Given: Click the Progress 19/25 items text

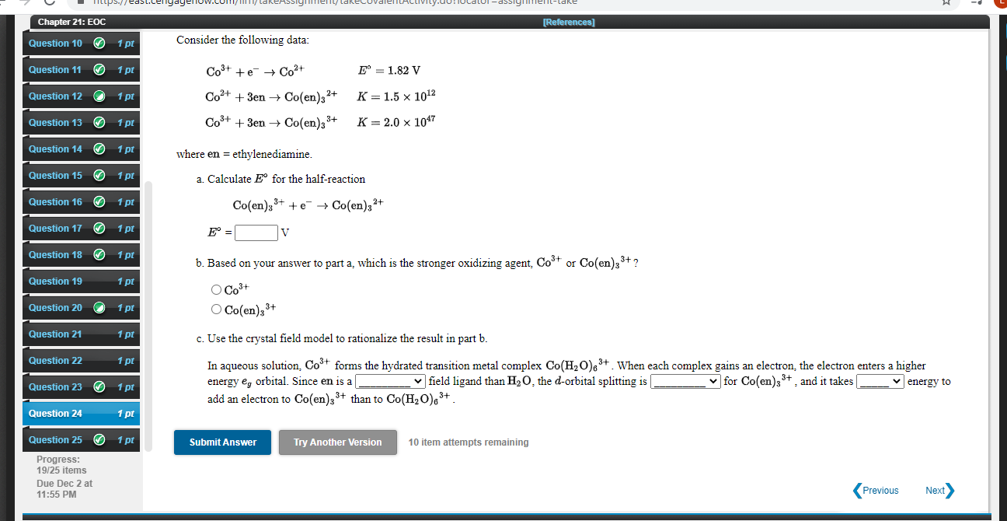Looking at the screenshot, I should [x=61, y=465].
